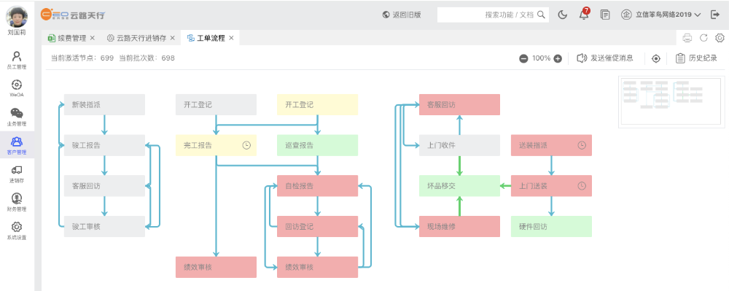Click the locate target icon in toolbar
This screenshot has width=729, height=291.
tap(656, 58)
